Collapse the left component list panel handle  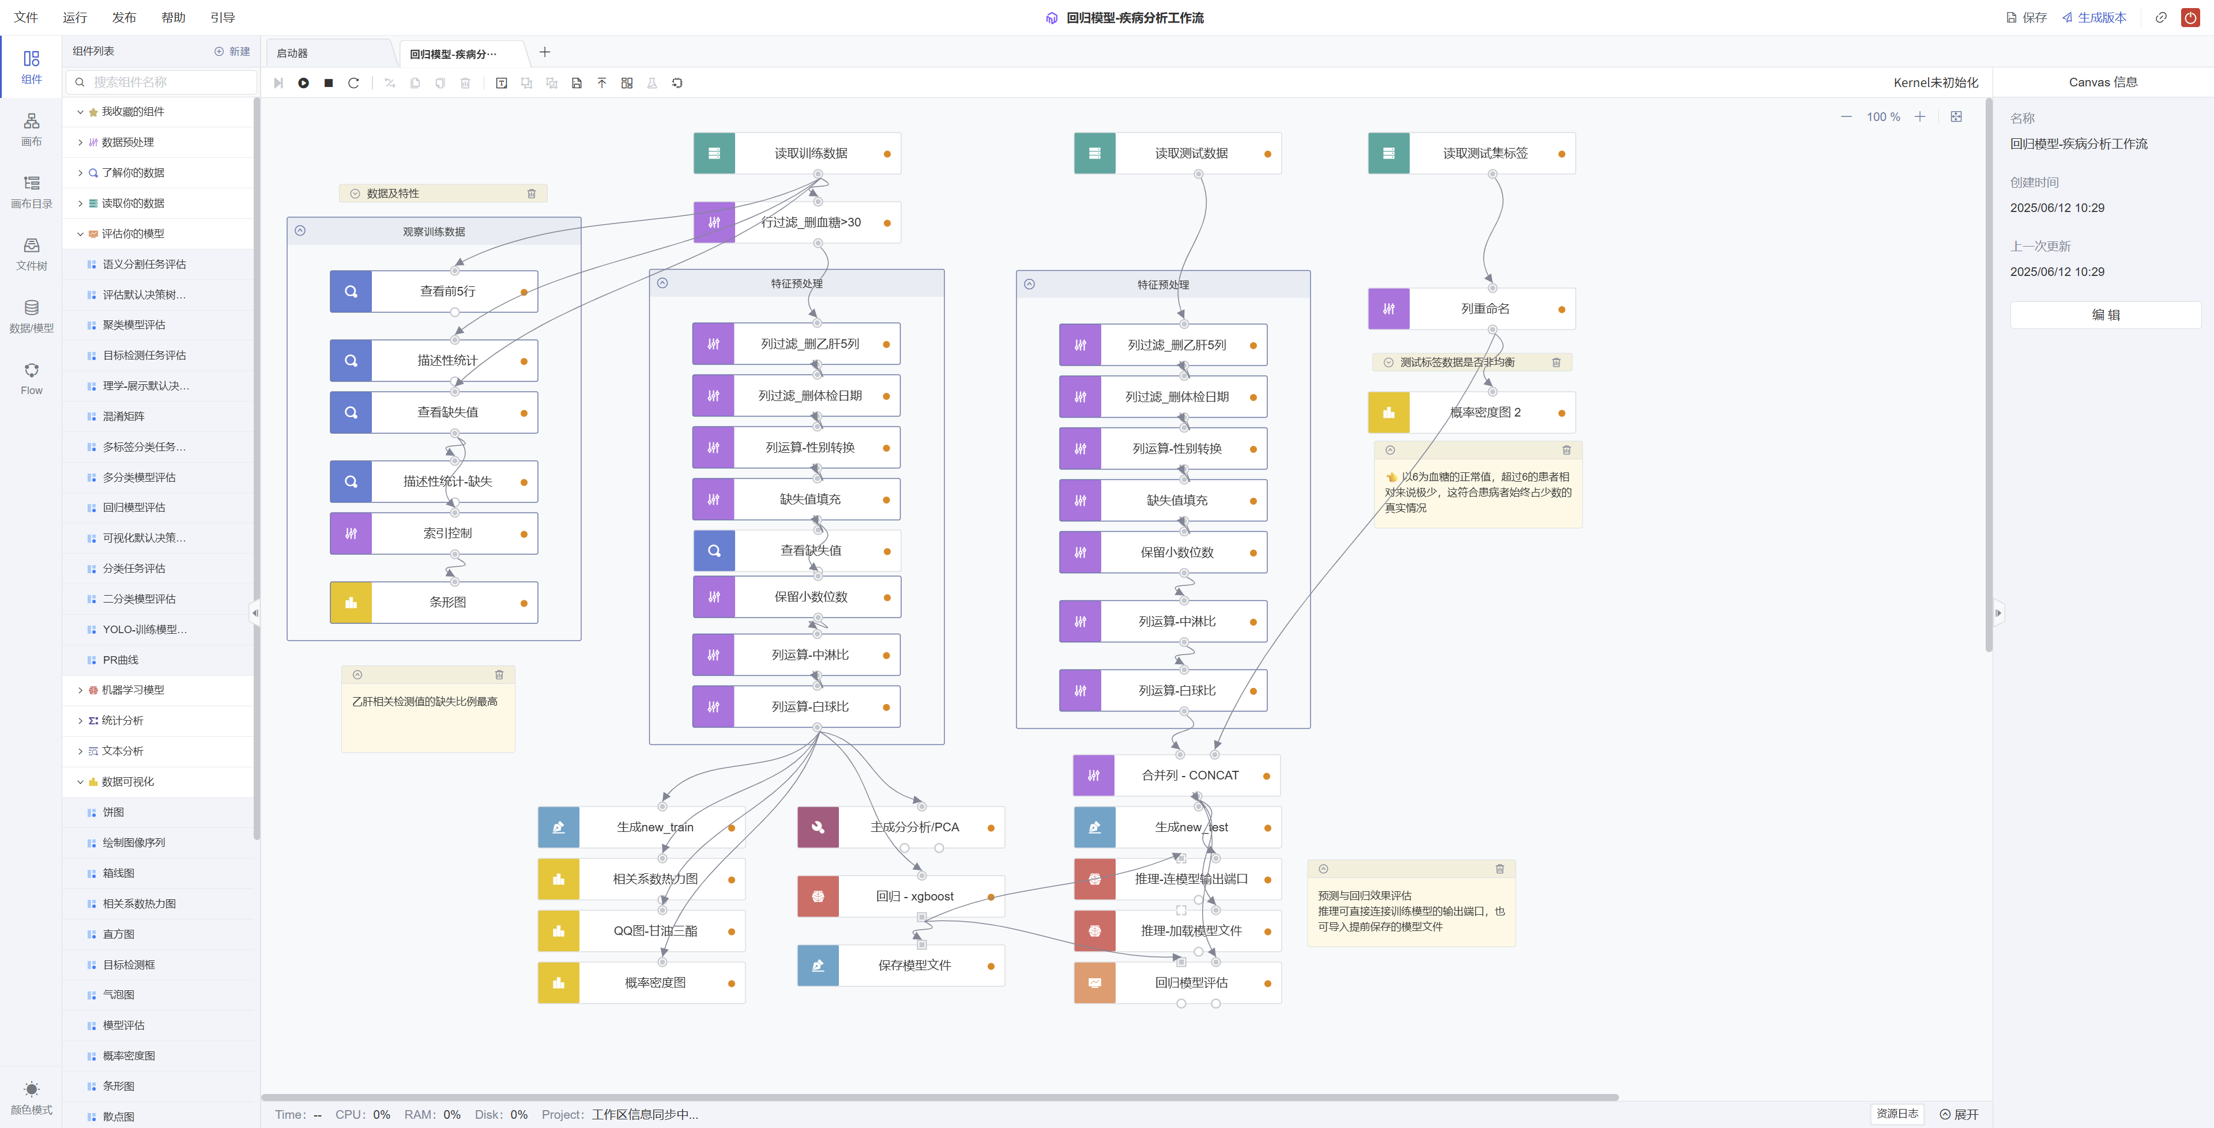tap(254, 612)
